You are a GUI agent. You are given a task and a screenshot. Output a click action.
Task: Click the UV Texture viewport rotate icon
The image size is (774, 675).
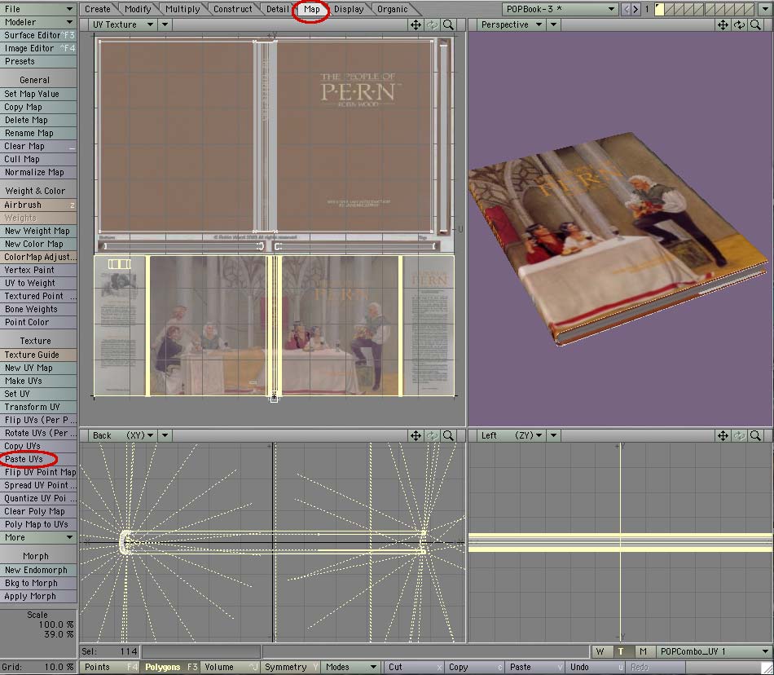click(432, 24)
